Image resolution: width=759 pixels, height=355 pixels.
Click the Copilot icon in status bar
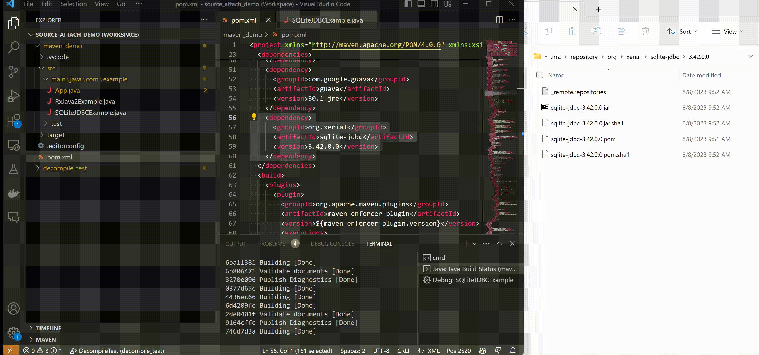482,351
